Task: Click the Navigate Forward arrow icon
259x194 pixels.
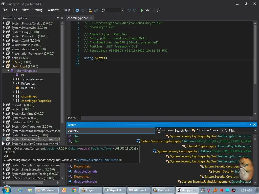Action: 83,10
